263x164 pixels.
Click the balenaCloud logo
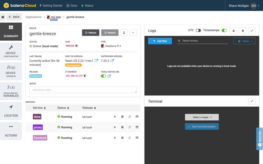tap(20, 6)
